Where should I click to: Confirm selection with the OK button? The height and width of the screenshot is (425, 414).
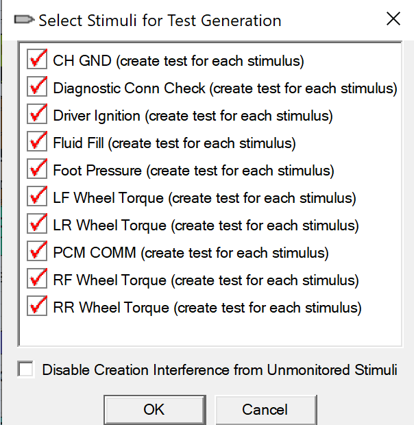155,409
